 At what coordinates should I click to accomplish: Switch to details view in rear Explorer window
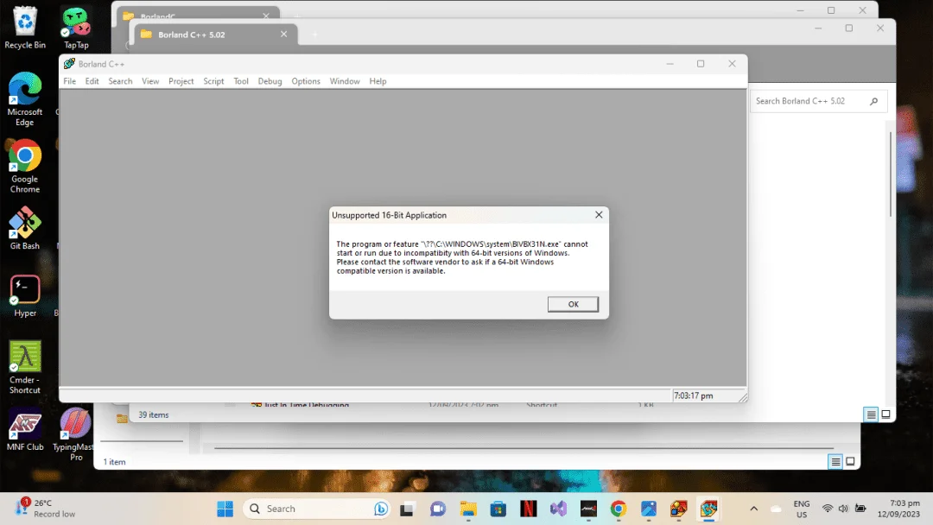[835, 461]
